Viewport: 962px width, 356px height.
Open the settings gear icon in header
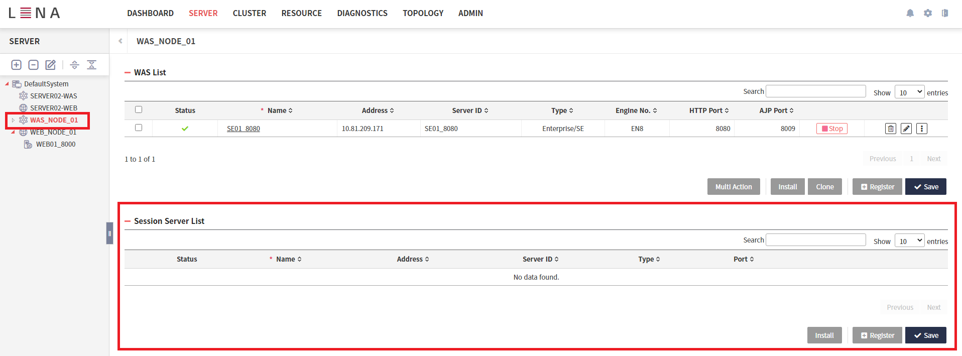(927, 13)
